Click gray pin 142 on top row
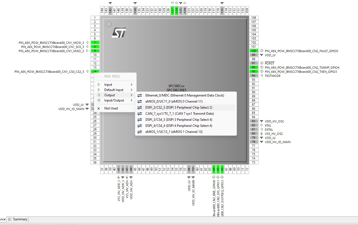358x225 pixels. 110,11
